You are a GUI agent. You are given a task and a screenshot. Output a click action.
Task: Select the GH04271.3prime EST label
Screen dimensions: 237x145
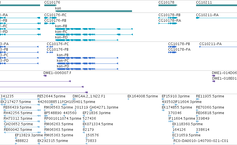point(104,107)
